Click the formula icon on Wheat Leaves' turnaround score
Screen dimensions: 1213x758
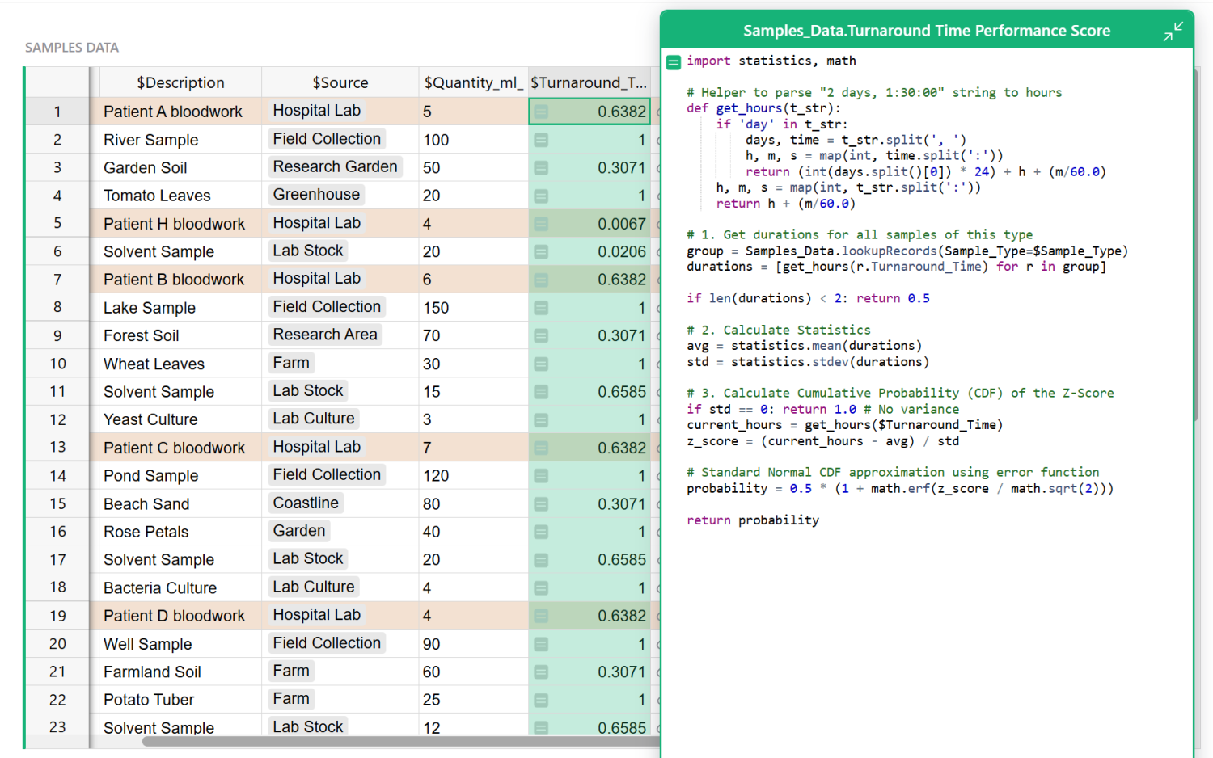point(540,363)
